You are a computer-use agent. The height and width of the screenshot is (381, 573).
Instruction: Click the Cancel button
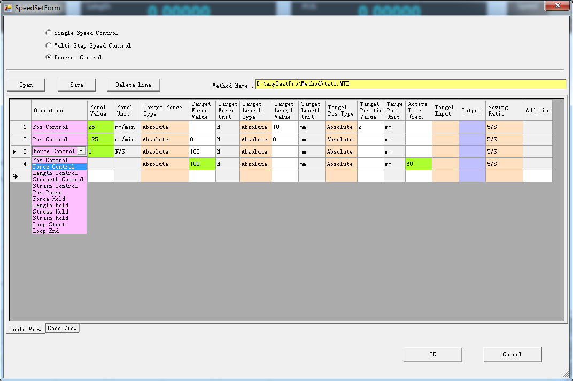pyautogui.click(x=512, y=354)
